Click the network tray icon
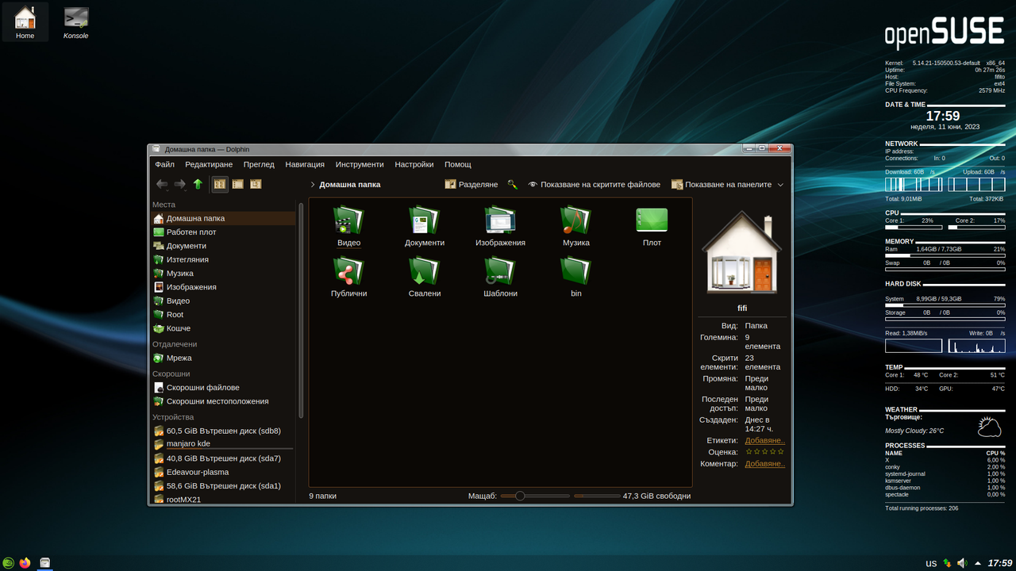 pos(947,563)
